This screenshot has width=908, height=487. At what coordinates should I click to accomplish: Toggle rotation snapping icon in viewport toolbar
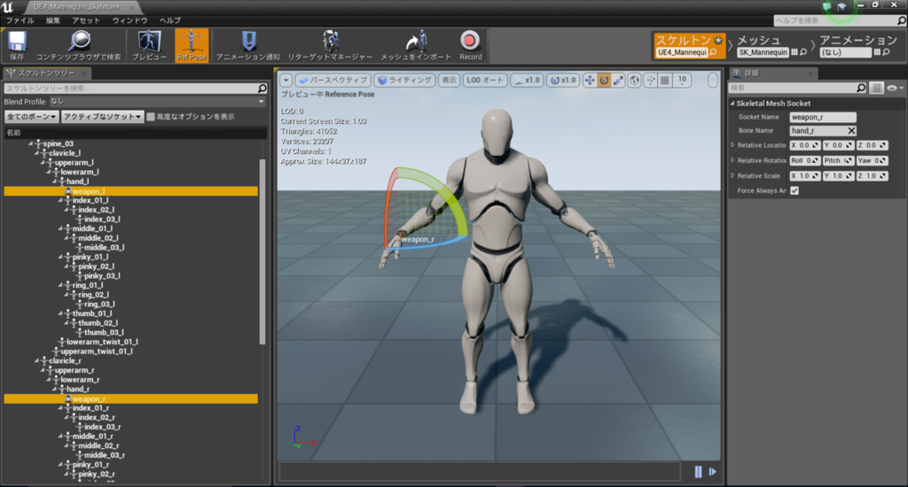tap(650, 81)
